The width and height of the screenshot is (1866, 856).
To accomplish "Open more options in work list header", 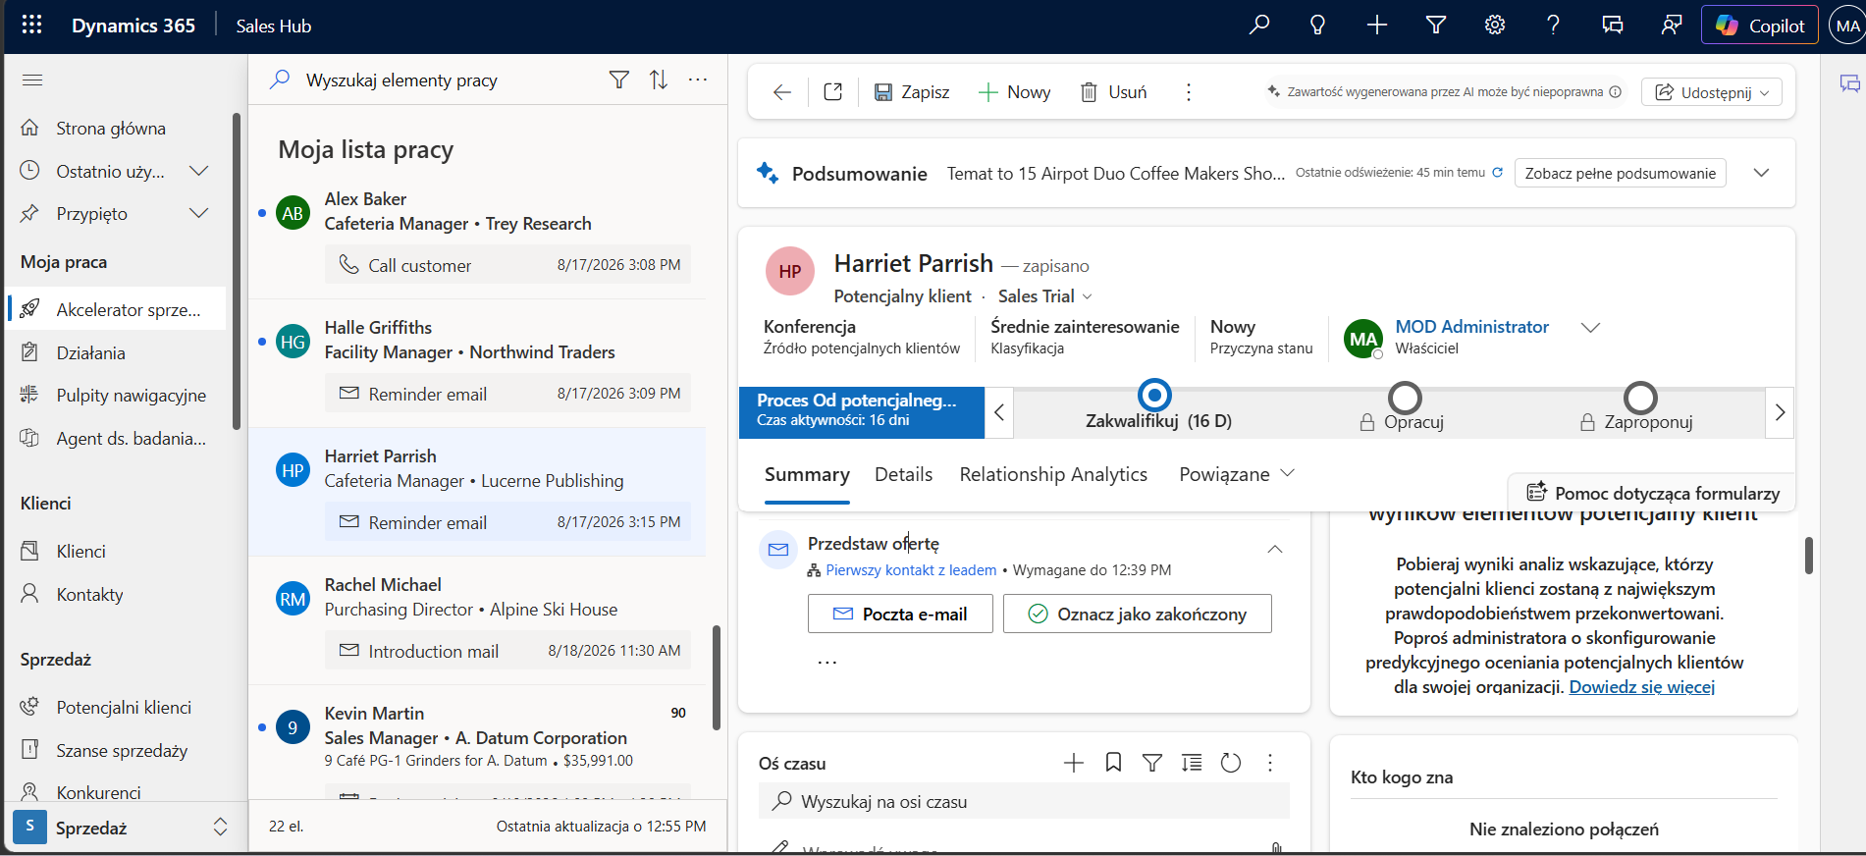I will (x=698, y=80).
